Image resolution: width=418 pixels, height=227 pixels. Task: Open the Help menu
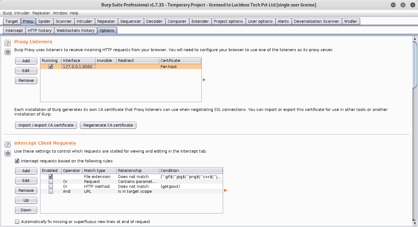[x=74, y=13]
